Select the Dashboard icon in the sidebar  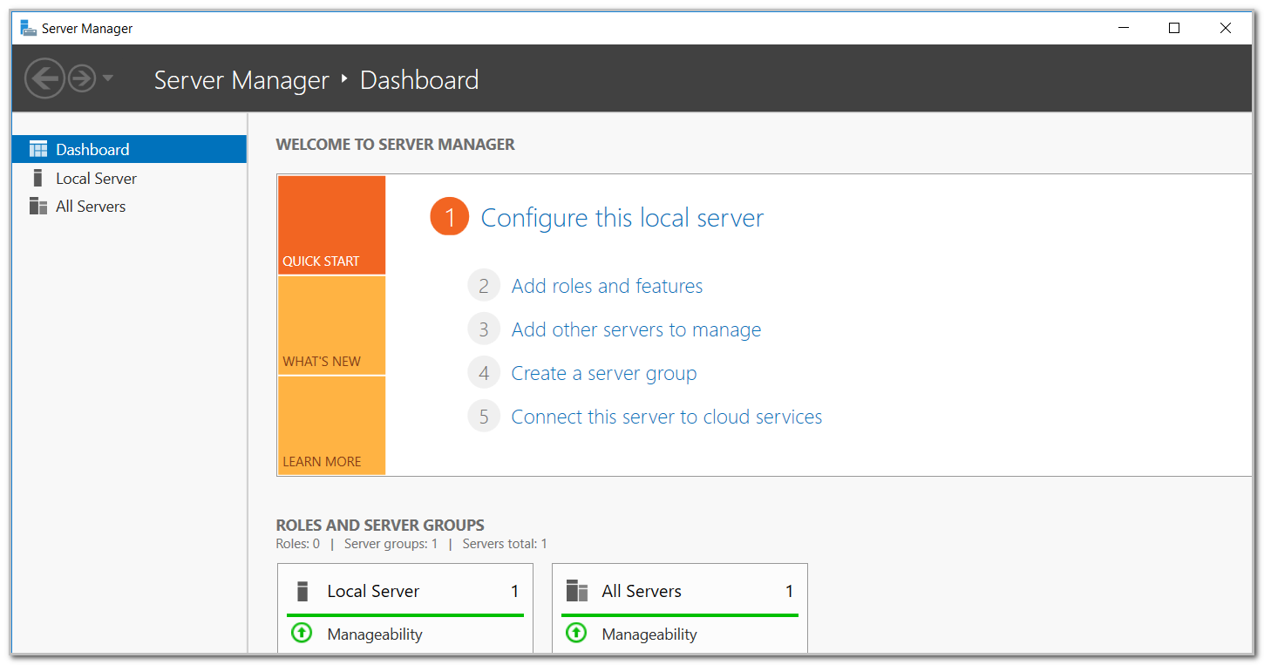click(x=39, y=148)
